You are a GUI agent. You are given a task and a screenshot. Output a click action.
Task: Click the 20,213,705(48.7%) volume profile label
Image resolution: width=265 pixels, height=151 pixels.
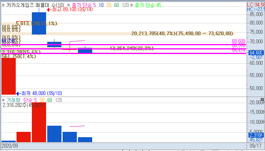tap(182, 33)
